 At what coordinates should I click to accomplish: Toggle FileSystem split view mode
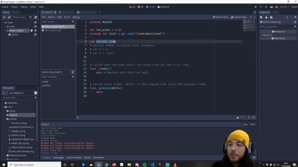[35, 93]
